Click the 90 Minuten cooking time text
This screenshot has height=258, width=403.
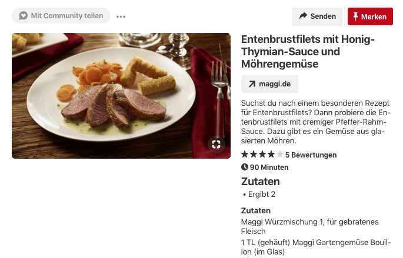[x=269, y=167]
